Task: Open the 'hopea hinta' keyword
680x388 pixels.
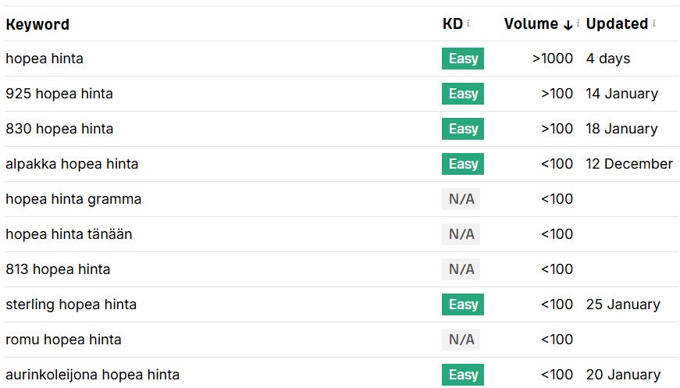Action: [x=45, y=59]
